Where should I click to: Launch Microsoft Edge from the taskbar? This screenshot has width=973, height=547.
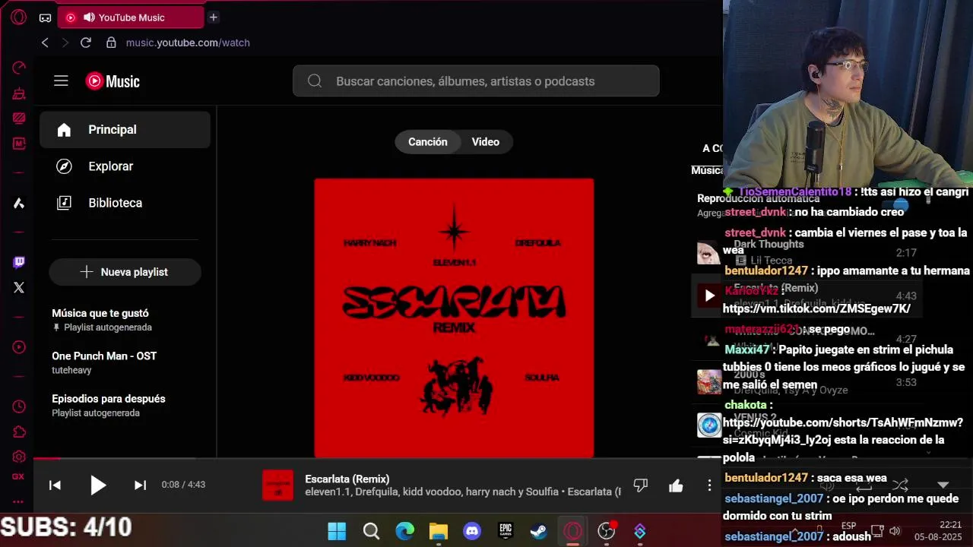[x=405, y=531]
